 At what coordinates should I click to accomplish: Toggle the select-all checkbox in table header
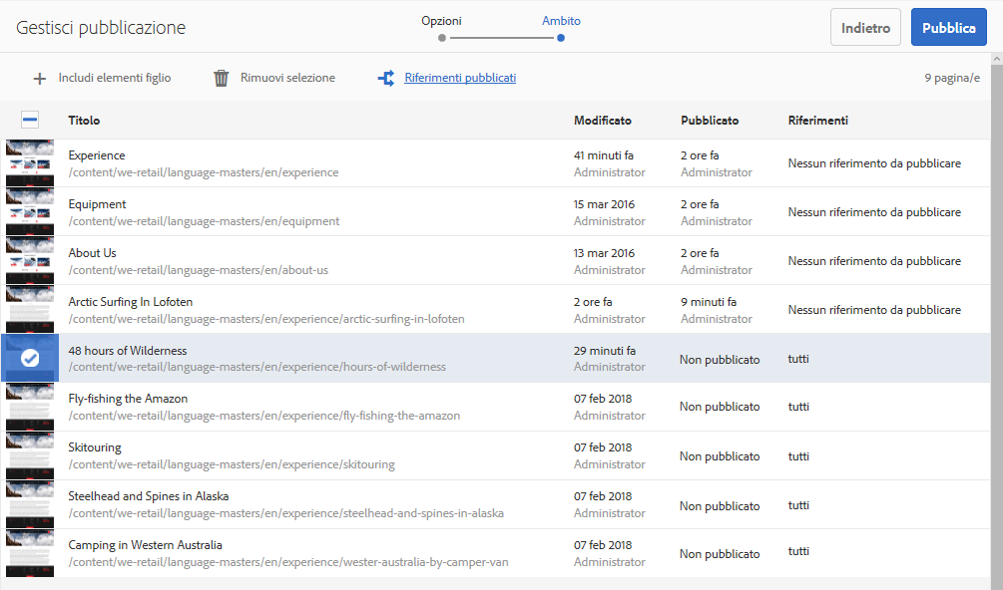click(30, 121)
